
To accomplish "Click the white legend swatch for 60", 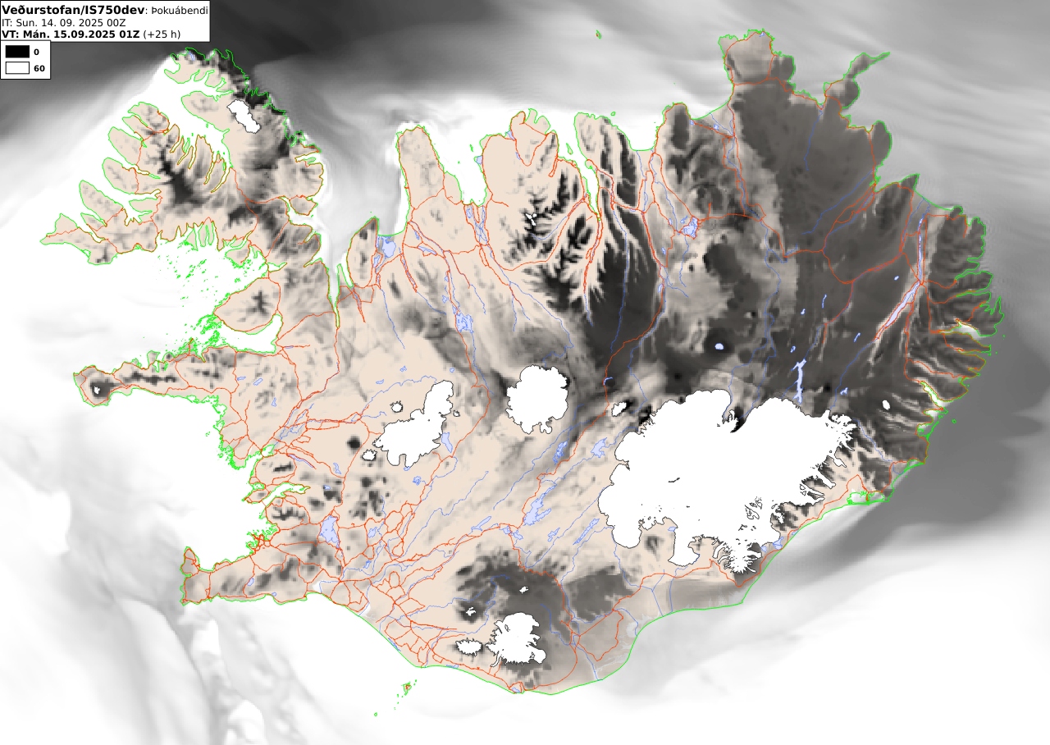I will (17, 68).
